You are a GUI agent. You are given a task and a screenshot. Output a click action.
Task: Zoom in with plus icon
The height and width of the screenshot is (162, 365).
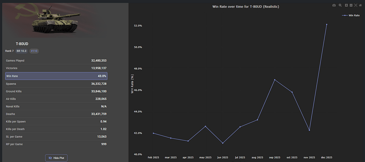pos(346,5)
